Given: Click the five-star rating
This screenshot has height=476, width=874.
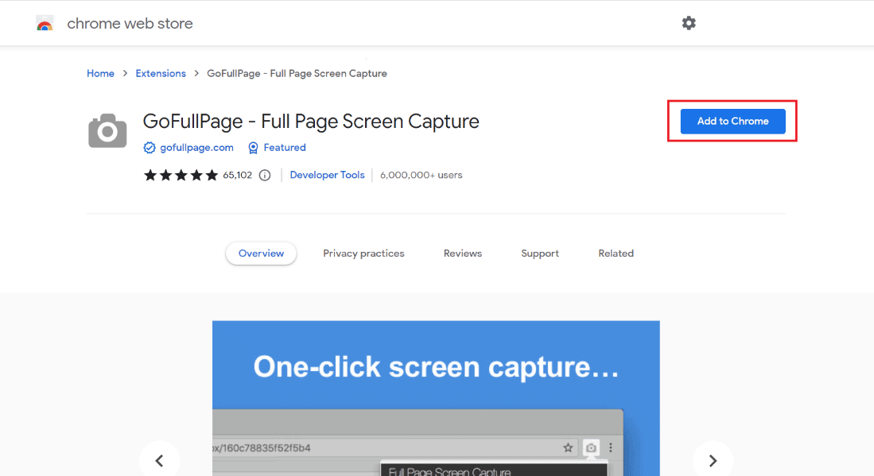Looking at the screenshot, I should (181, 176).
